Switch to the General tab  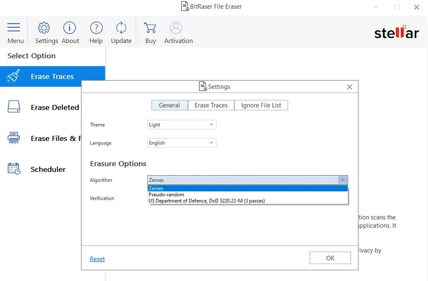[169, 105]
